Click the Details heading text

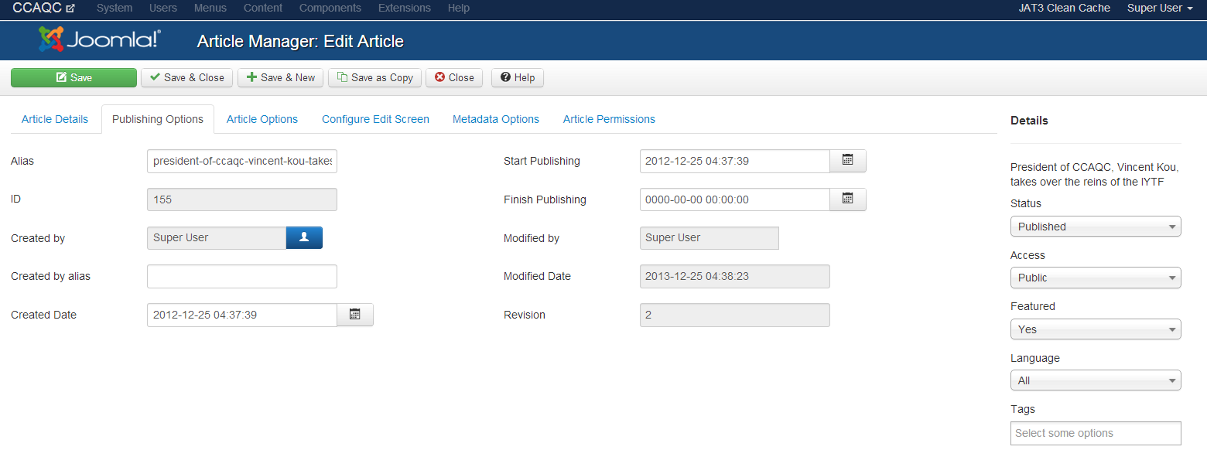pos(1029,121)
